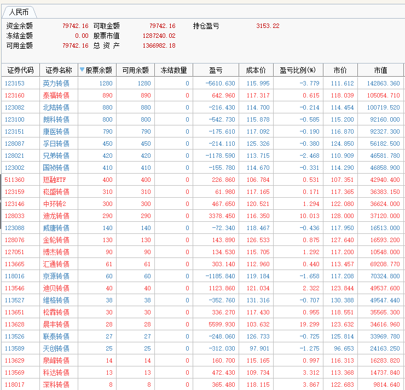This screenshot has height=390, width=405.
Task: Click the 持仓盈亏 value 3153.22
Action: pyautogui.click(x=268, y=26)
